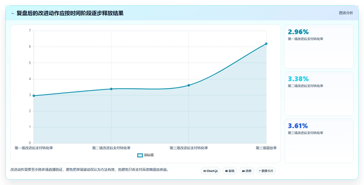Click the footnote text starting with 改进动作需要至少跨多场直播验证
The width and height of the screenshot is (364, 185).
pos(89,170)
